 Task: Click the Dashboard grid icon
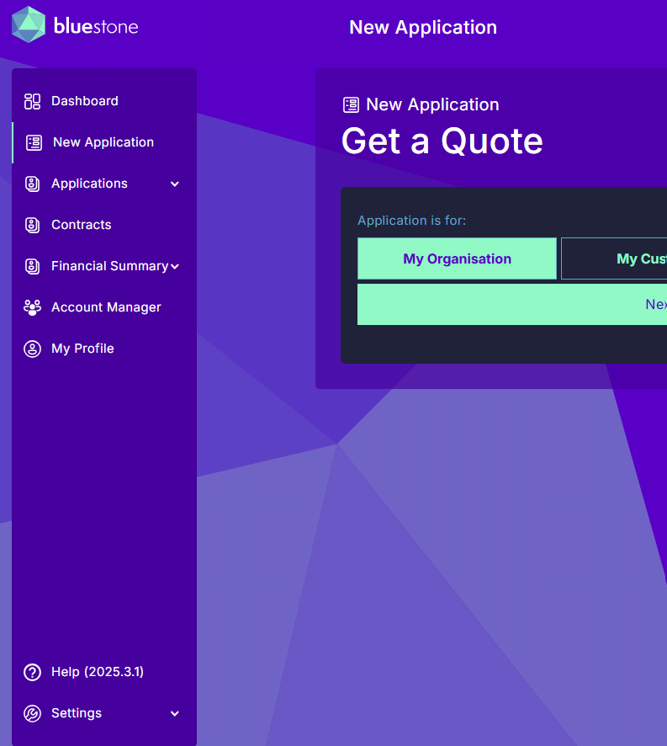pyautogui.click(x=32, y=101)
